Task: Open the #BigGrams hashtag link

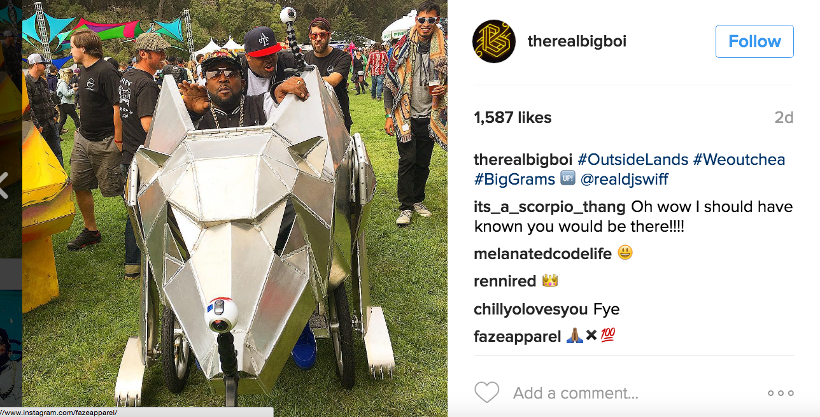Action: click(x=515, y=180)
